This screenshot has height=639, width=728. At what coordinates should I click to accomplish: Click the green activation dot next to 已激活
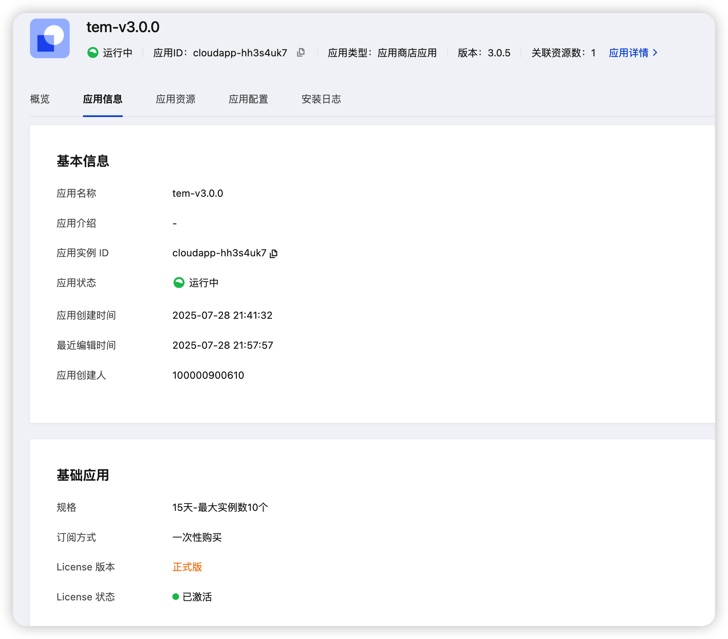(x=176, y=597)
